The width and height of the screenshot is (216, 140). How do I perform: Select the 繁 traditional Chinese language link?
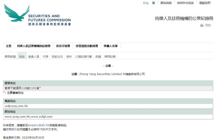point(153,3)
